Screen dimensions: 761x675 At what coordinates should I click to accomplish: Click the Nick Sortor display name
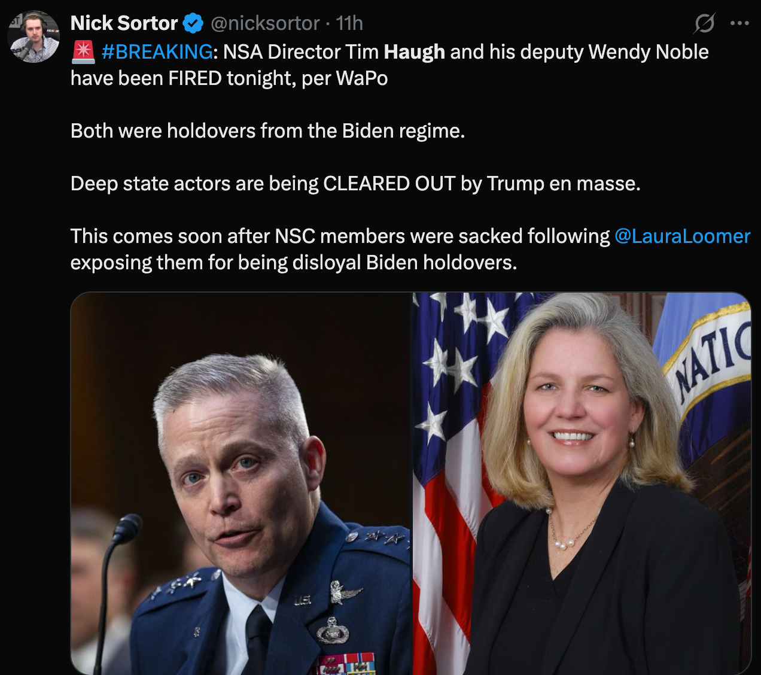124,23
